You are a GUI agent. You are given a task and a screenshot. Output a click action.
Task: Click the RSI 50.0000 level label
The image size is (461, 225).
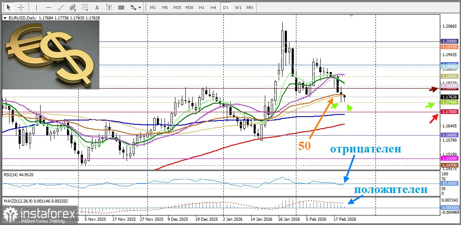click(449, 183)
